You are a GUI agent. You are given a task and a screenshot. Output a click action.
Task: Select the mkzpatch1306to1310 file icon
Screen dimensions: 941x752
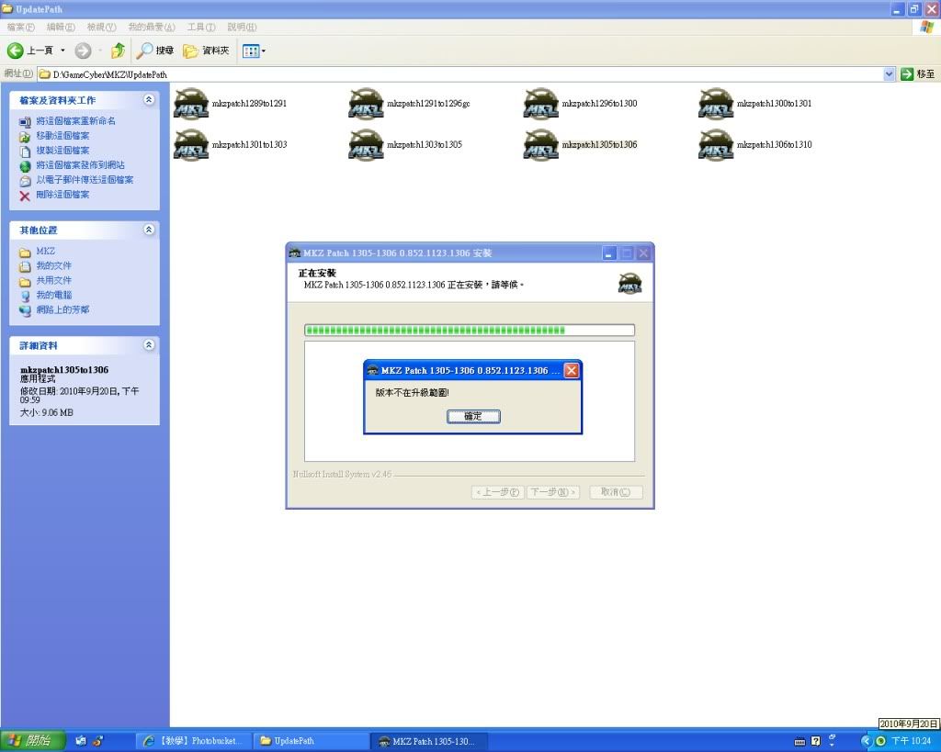point(716,145)
